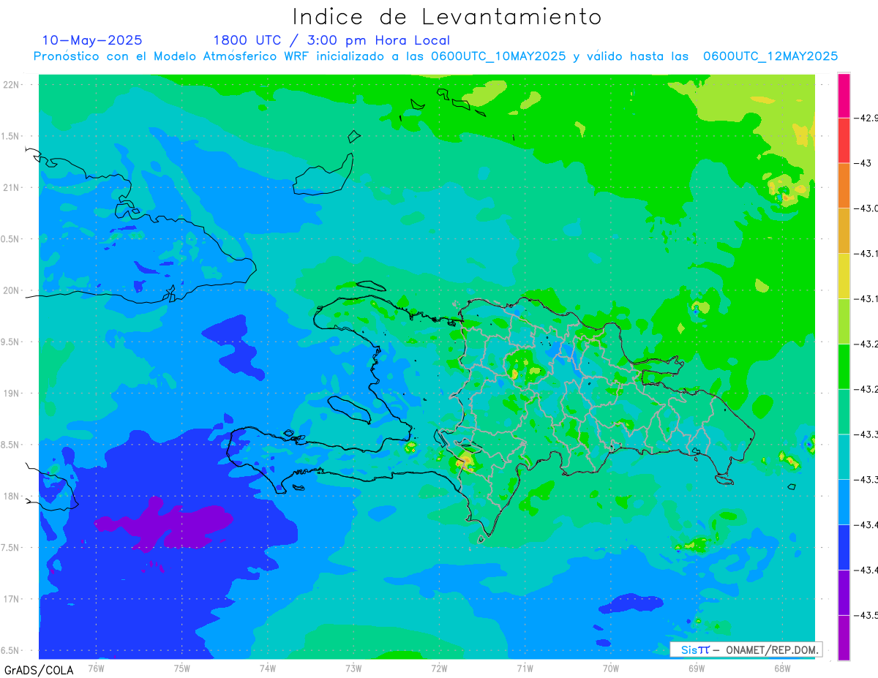This screenshot has width=878, height=678.
Task: Select the "22N" latitude label
Action: [11, 85]
